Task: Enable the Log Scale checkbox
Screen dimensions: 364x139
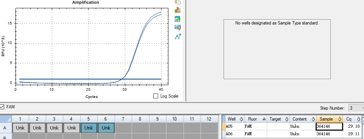Action: (156, 96)
